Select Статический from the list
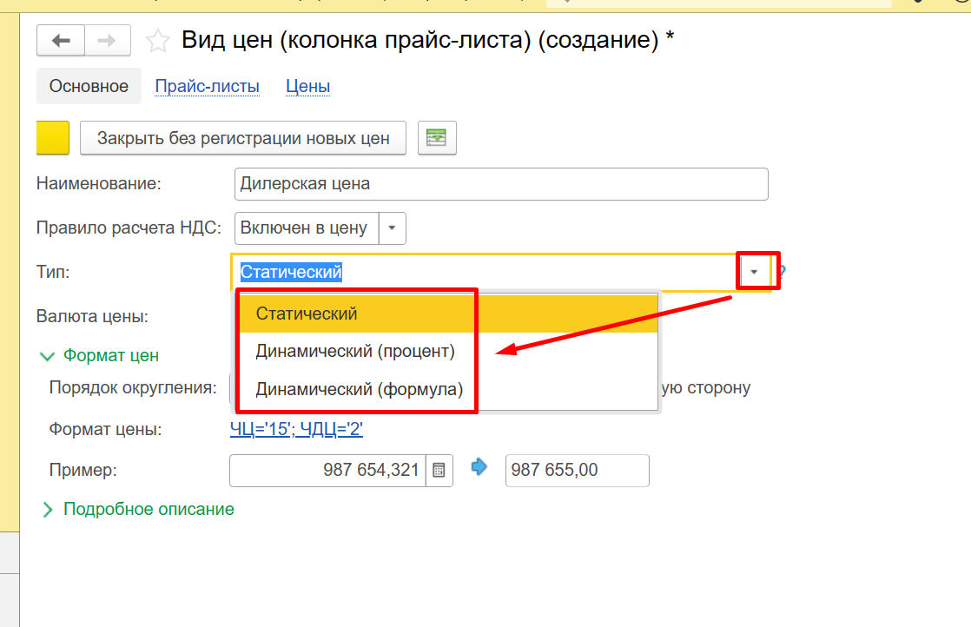Image resolution: width=971 pixels, height=627 pixels. coord(307,313)
